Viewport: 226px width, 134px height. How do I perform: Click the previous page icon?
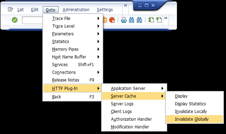tap(159, 20)
